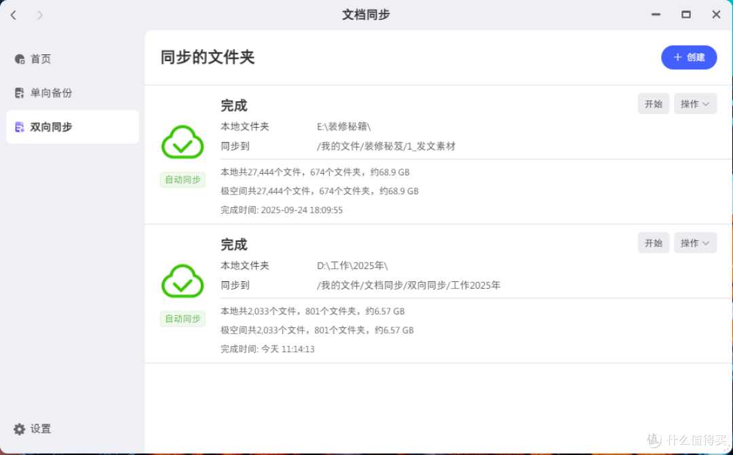The height and width of the screenshot is (455, 733).
Task: Open 操作 dropdown for the 装修秘籍 task
Action: 695,103
